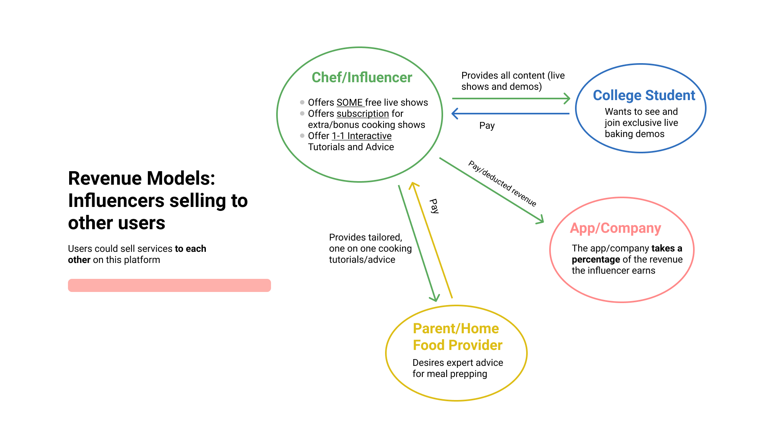Click 'Provides tailored, one on one' text

point(370,248)
